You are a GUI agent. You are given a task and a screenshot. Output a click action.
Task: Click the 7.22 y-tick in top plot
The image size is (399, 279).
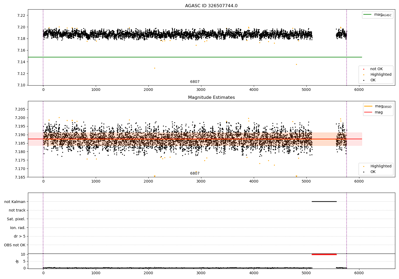pos(21,15)
